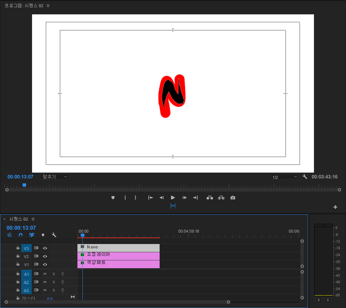Go to In point in program monitor
Screen dimensions: 346x308
pyautogui.click(x=150, y=198)
